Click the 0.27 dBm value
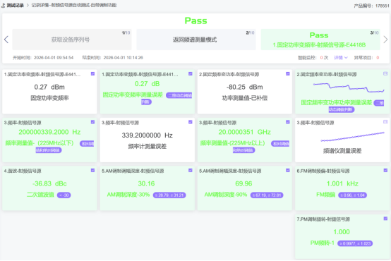This screenshot has width=391, height=261. click(49, 87)
